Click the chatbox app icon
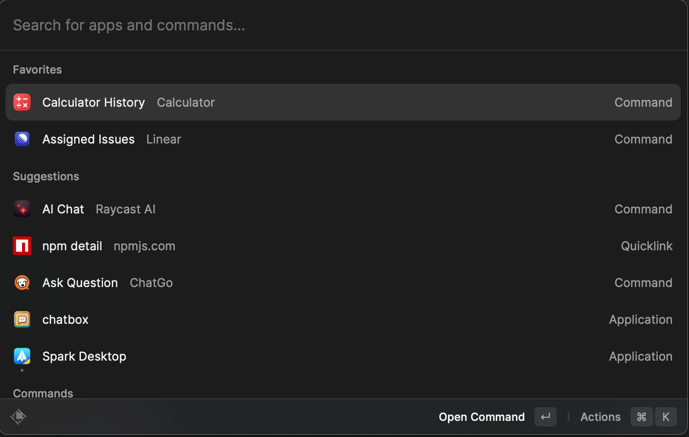Screen dimensions: 689x437 tap(22, 319)
